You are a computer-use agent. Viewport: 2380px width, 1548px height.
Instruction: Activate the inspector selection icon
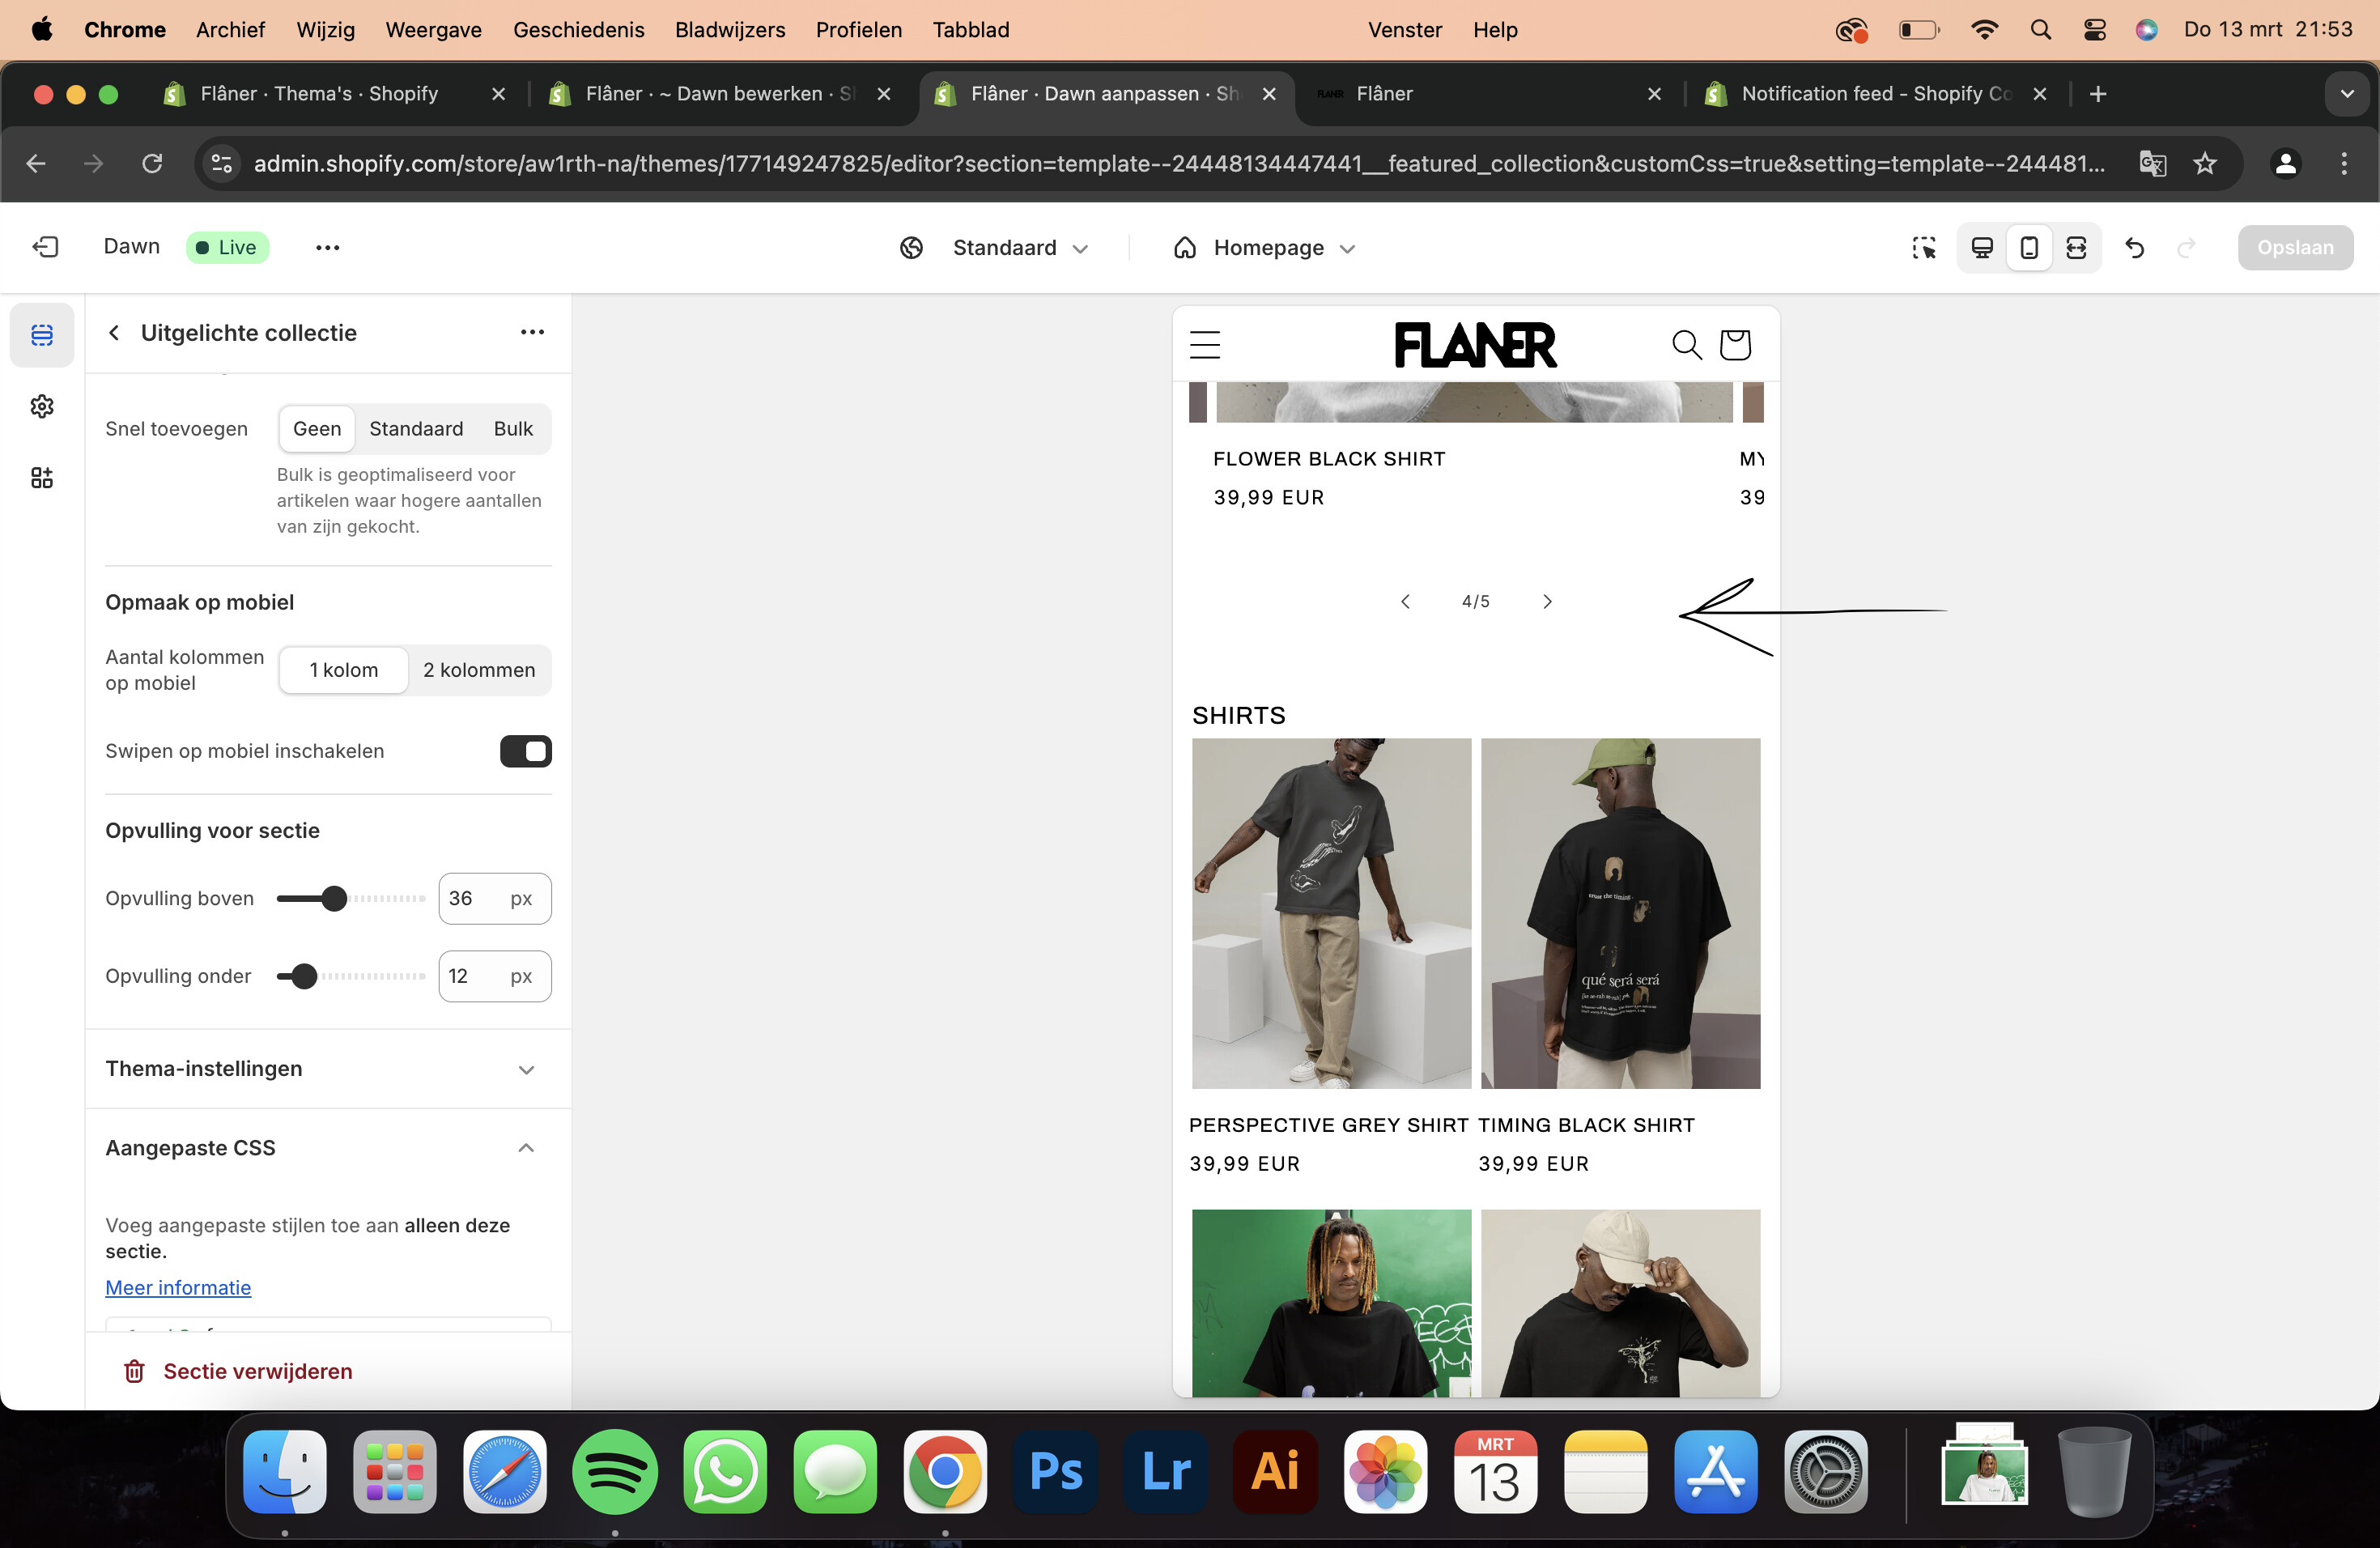1923,247
